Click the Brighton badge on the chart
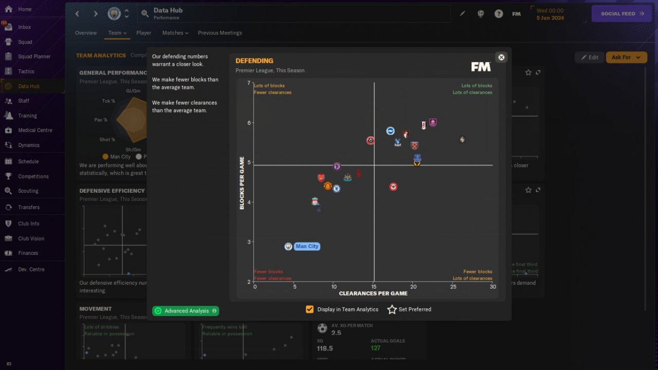The height and width of the screenshot is (370, 658). 390,131
